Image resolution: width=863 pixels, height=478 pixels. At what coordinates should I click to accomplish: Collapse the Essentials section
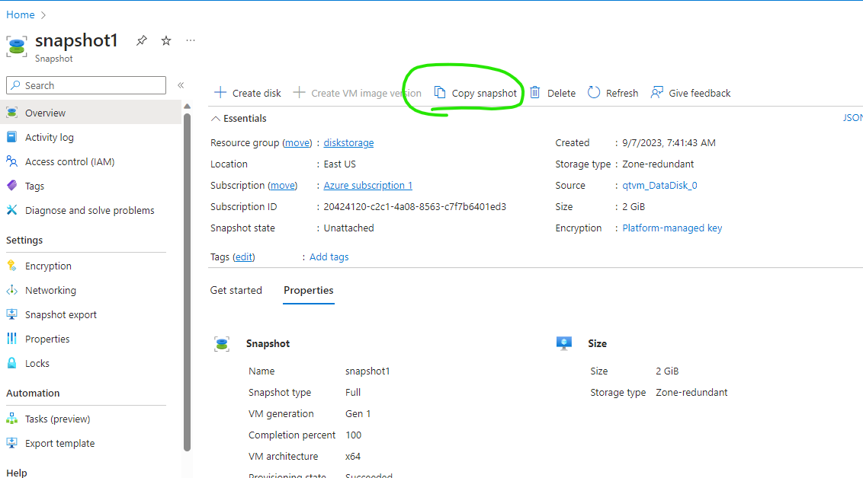tap(216, 119)
